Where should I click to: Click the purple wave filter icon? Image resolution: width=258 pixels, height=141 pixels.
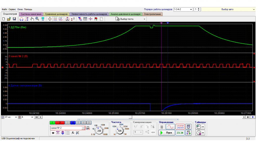pos(58,133)
